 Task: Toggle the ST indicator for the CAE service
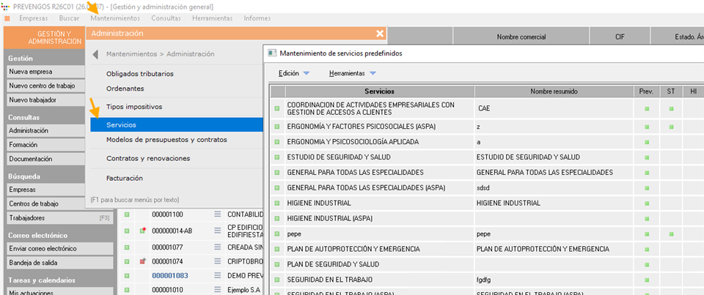tap(671, 109)
